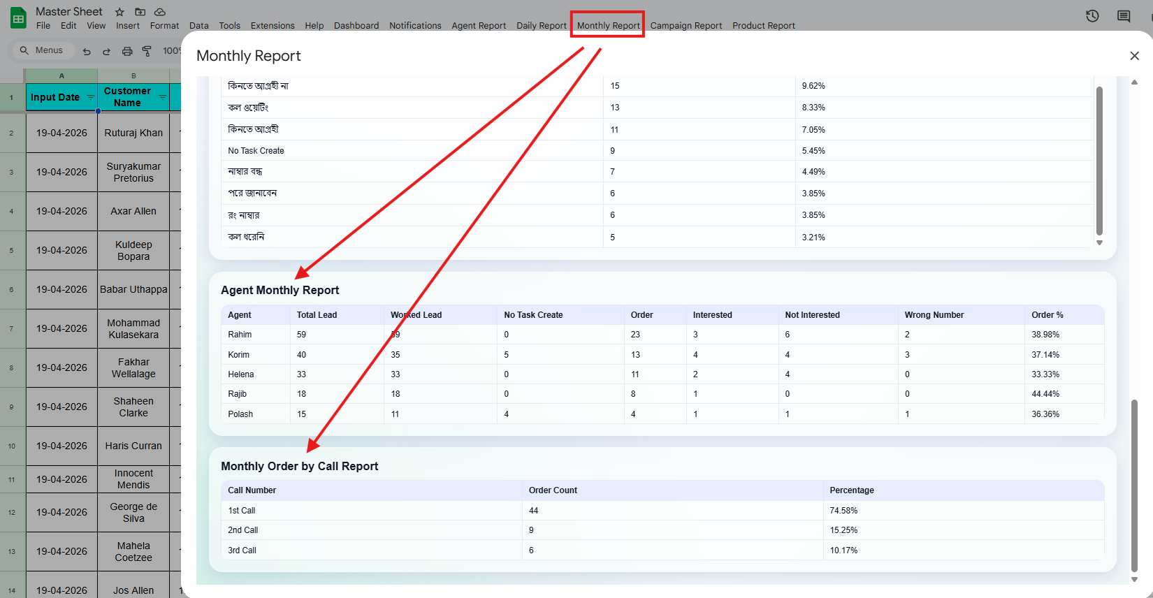Open the View menu
The height and width of the screenshot is (598, 1153).
coord(96,26)
